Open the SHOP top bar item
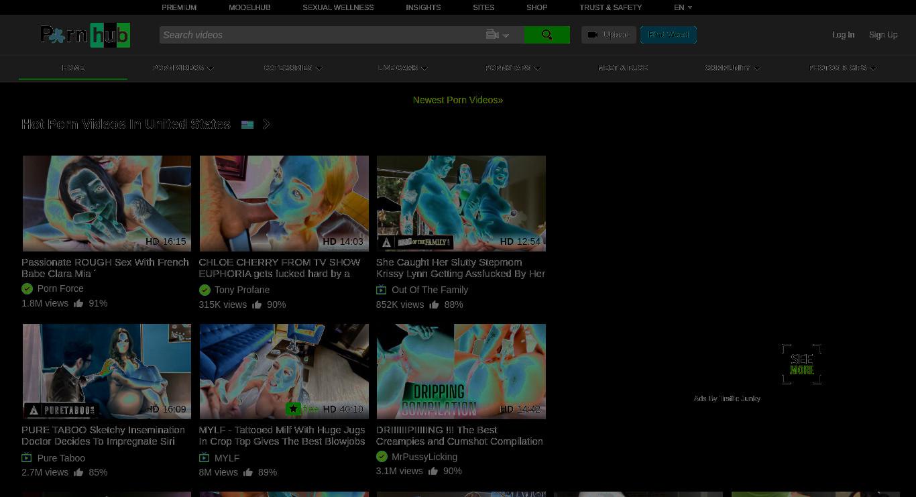The width and height of the screenshot is (916, 497). pos(536,7)
